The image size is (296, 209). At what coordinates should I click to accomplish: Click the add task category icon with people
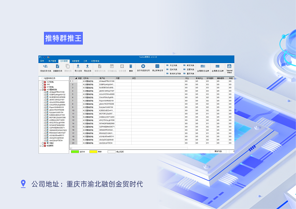[x=45, y=66]
